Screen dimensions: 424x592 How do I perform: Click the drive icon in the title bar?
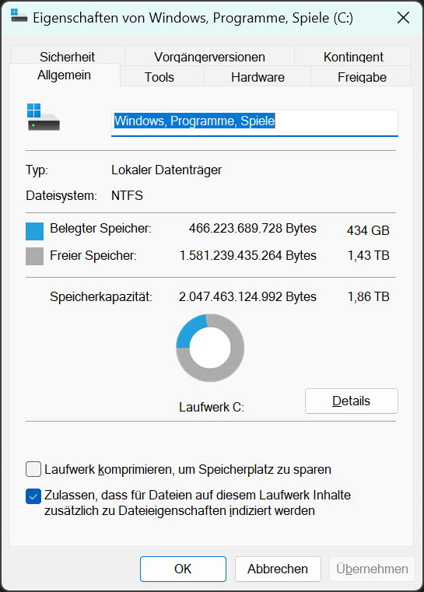pyautogui.click(x=19, y=16)
